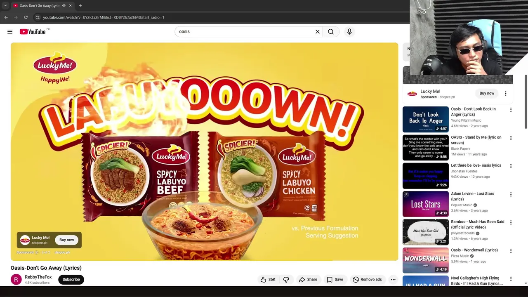Open menu for Bamboo Much Has Been Said

point(511,223)
